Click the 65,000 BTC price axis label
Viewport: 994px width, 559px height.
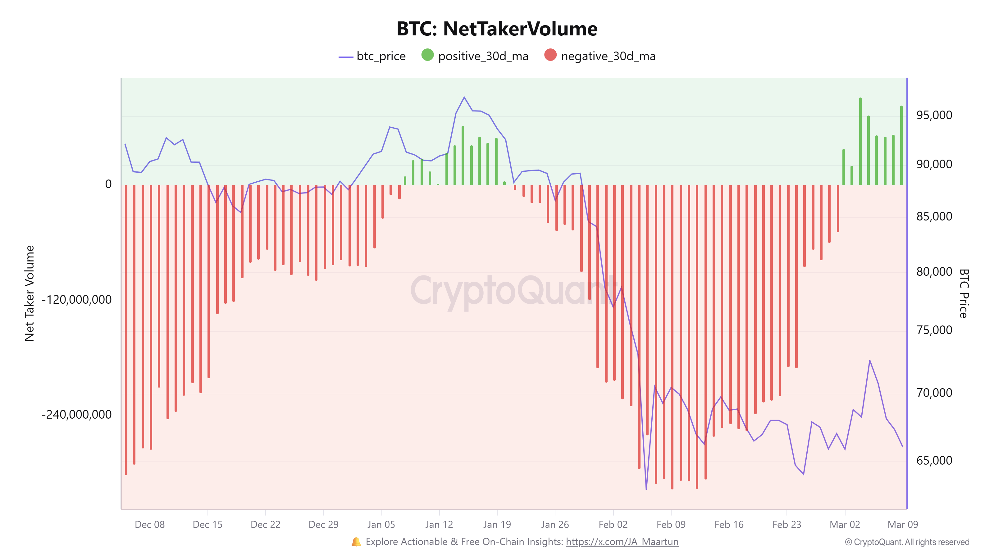[934, 460]
